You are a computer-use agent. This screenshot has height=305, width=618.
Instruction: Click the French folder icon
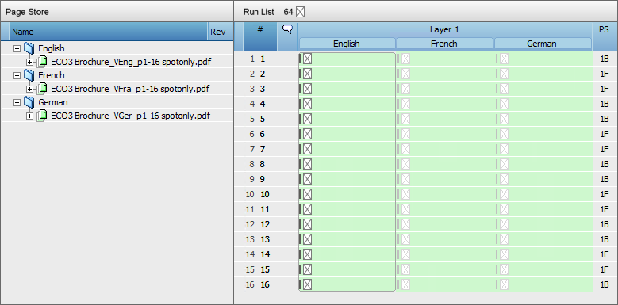pos(29,75)
